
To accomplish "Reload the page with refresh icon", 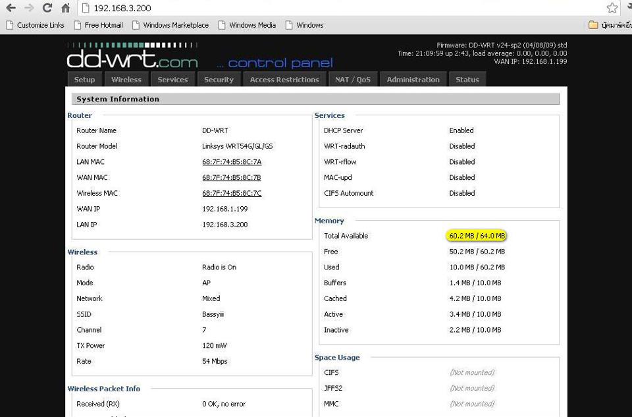I will 47,8.
